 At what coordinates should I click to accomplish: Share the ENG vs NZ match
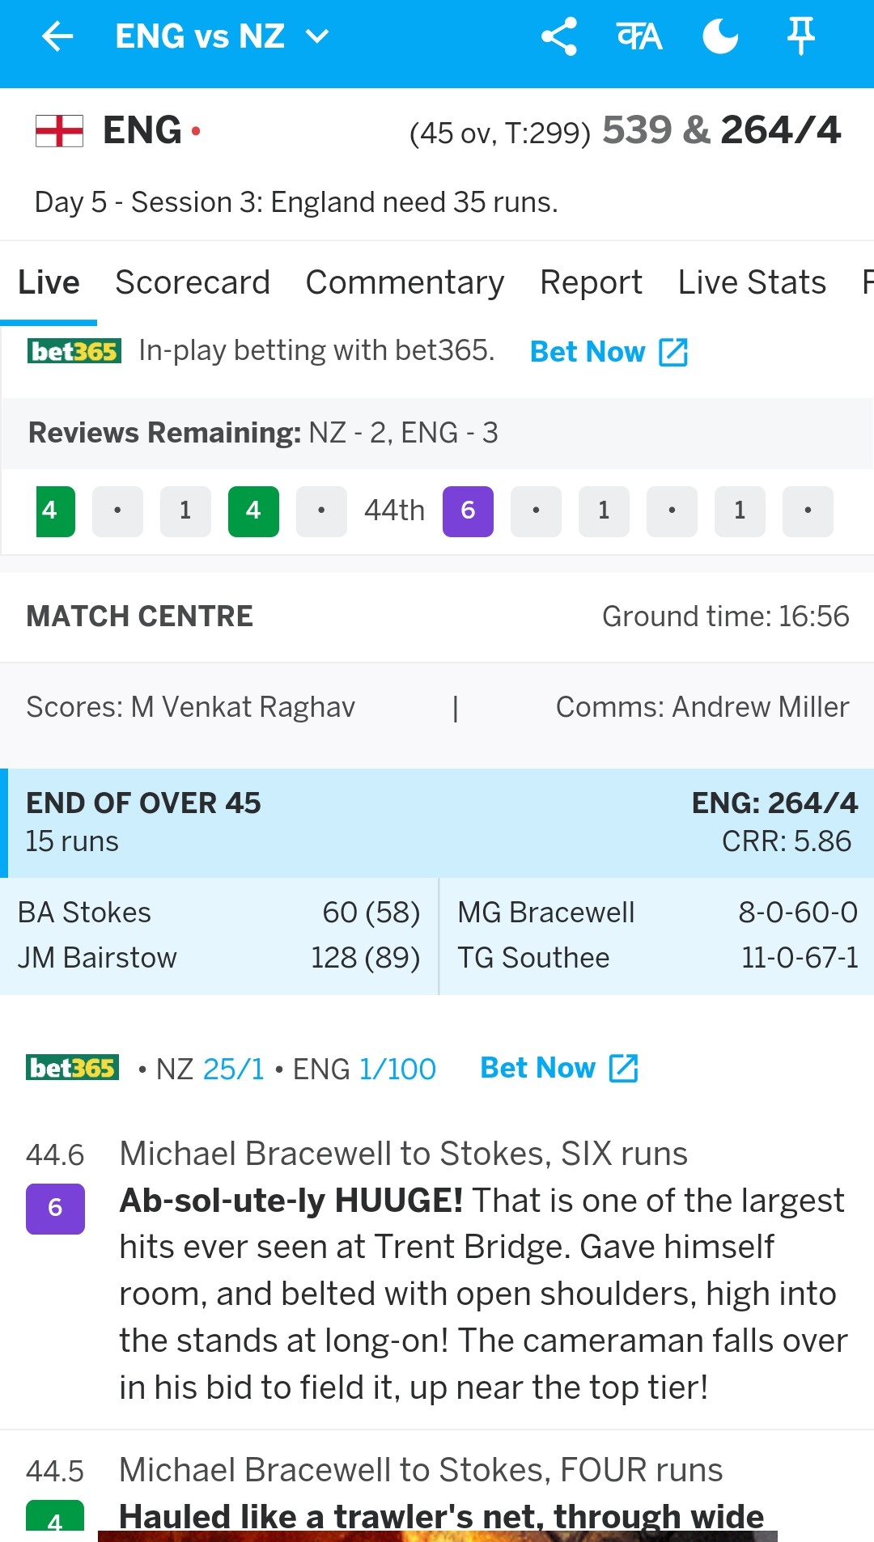[x=558, y=36]
